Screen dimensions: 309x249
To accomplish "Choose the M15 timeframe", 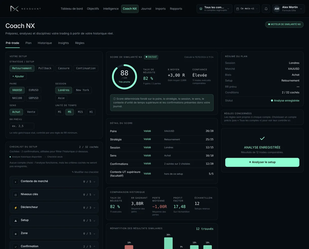I will (x=80, y=112).
